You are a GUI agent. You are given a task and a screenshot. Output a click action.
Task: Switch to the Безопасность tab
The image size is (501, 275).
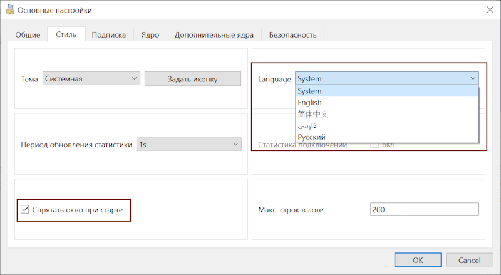[293, 35]
